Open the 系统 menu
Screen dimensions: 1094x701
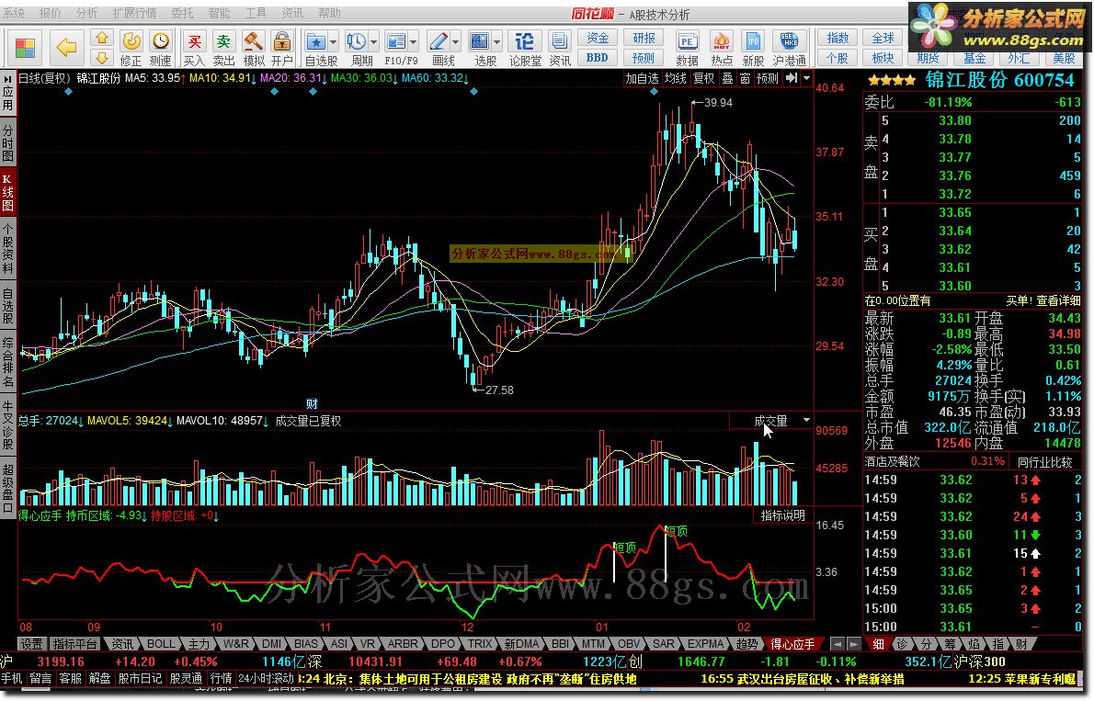tap(13, 13)
